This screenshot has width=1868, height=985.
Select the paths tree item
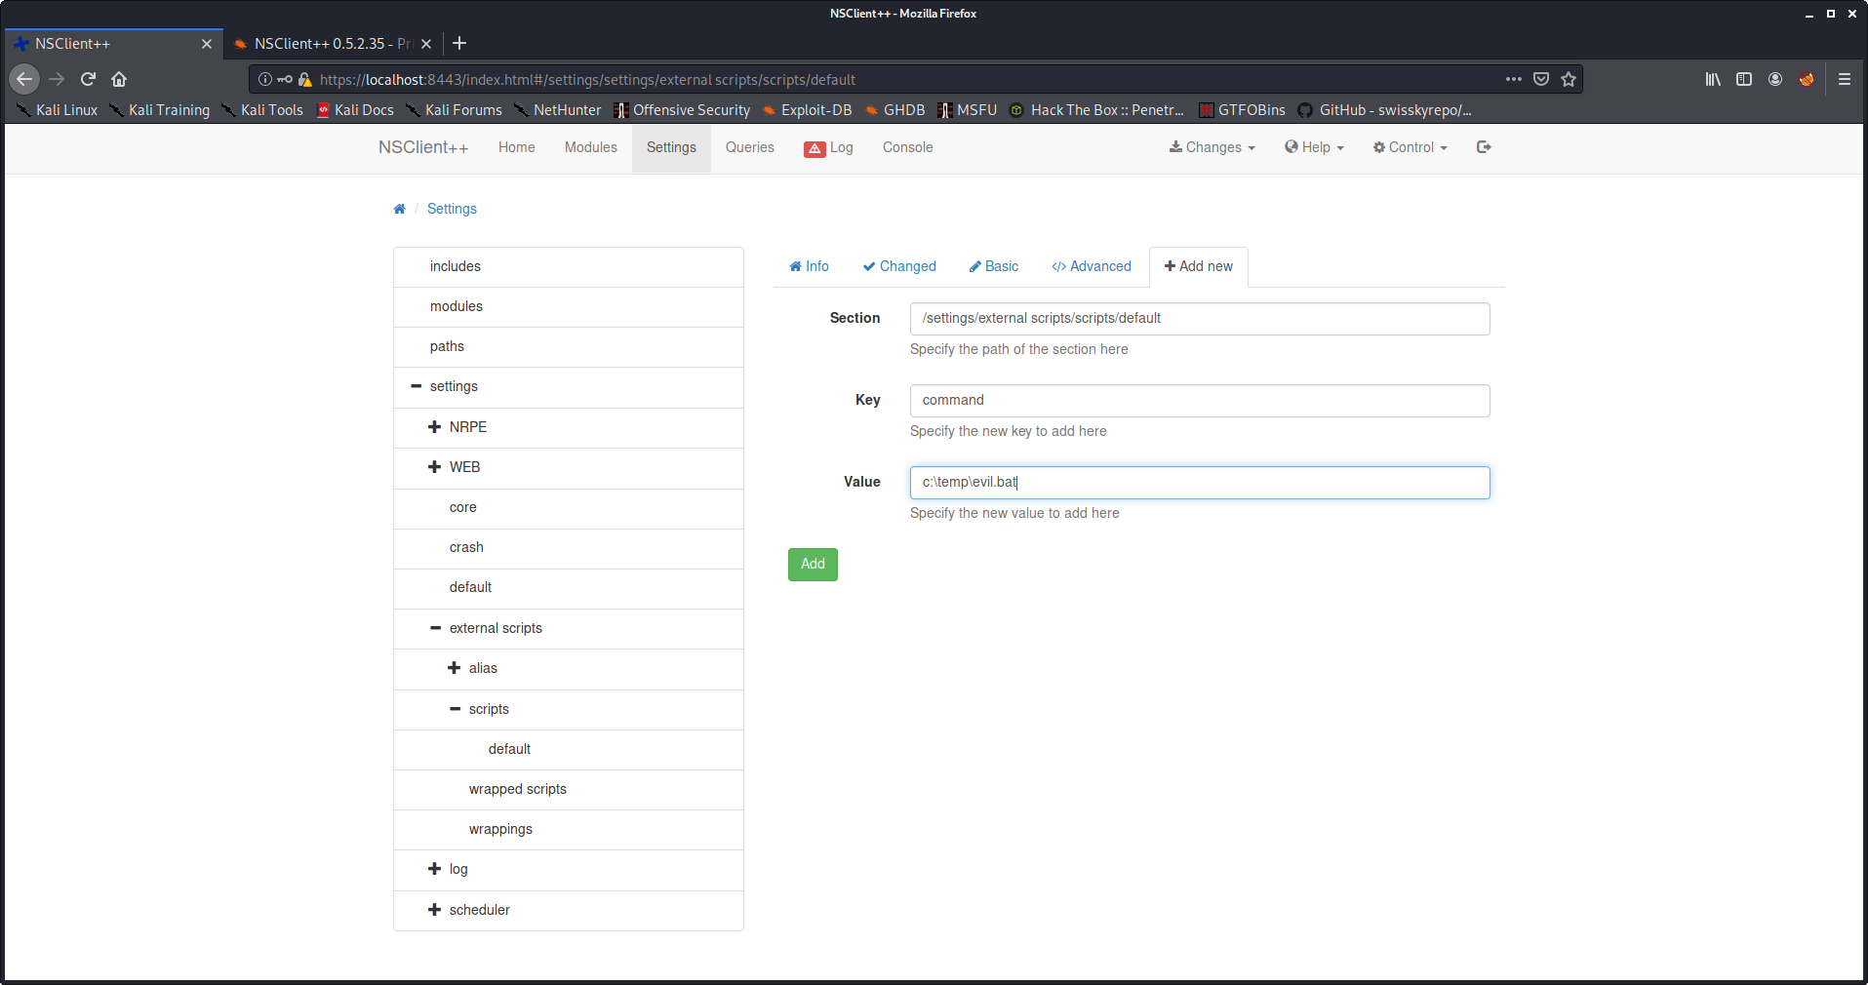pyautogui.click(x=569, y=347)
